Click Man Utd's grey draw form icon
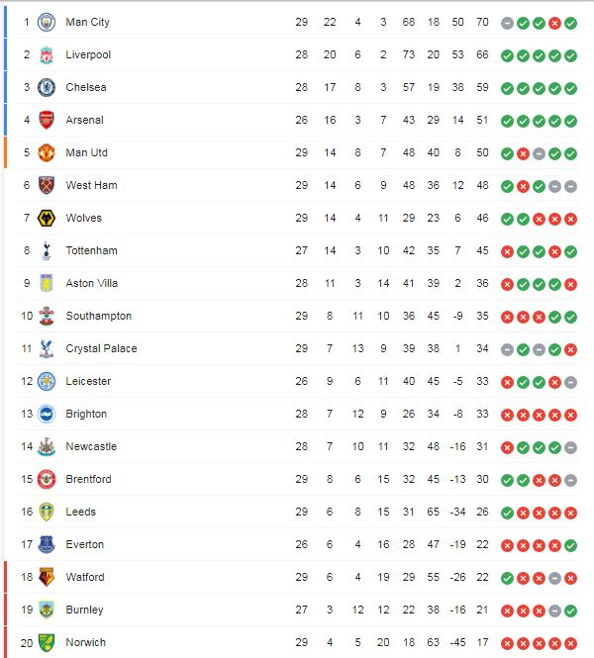The image size is (594, 658). 539,153
